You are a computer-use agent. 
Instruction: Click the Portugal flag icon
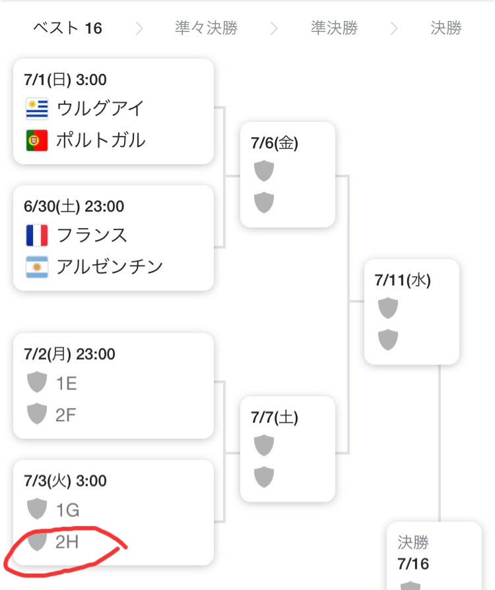click(x=37, y=140)
